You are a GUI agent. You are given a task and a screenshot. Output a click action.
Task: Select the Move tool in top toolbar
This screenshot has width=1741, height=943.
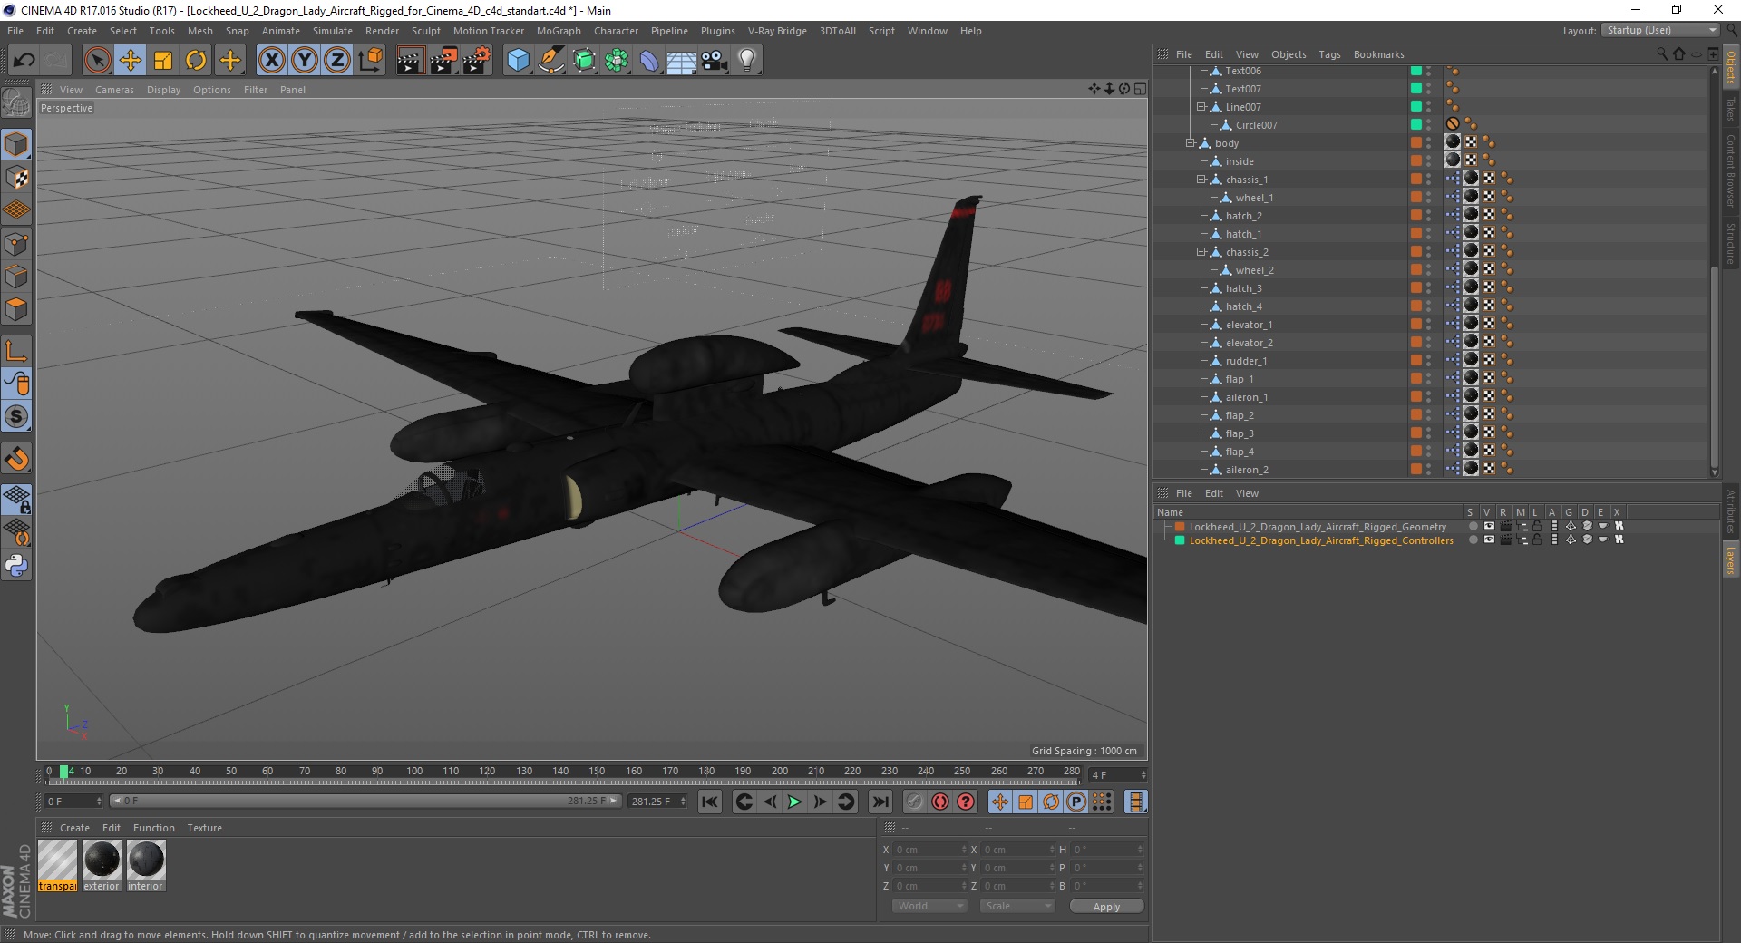pyautogui.click(x=131, y=61)
